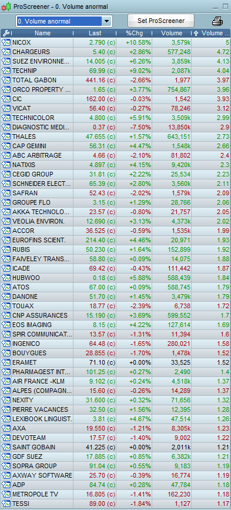Open chart icon for DANONE row
This screenshot has height=510, width=231.
click(x=6, y=296)
